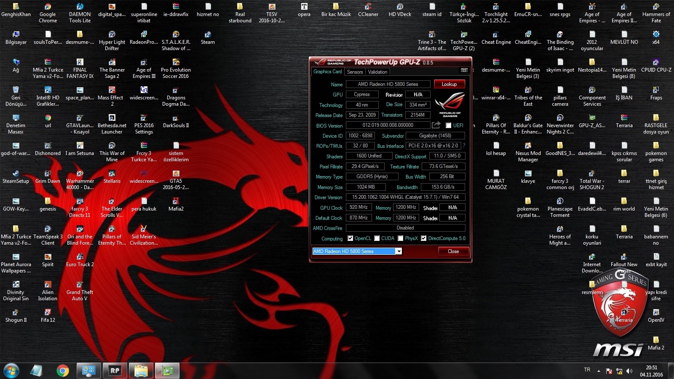The width and height of the screenshot is (674, 379).
Task: Switch to the Validation tab
Action: (377, 72)
